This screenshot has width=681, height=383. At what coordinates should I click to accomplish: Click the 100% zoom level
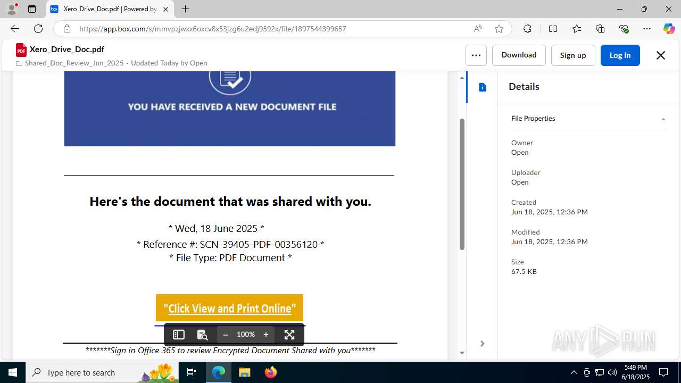click(x=246, y=335)
